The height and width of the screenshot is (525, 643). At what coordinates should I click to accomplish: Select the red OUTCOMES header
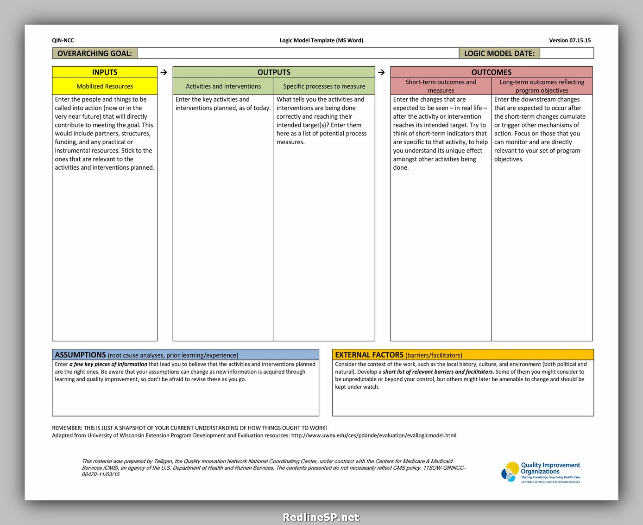[491, 72]
